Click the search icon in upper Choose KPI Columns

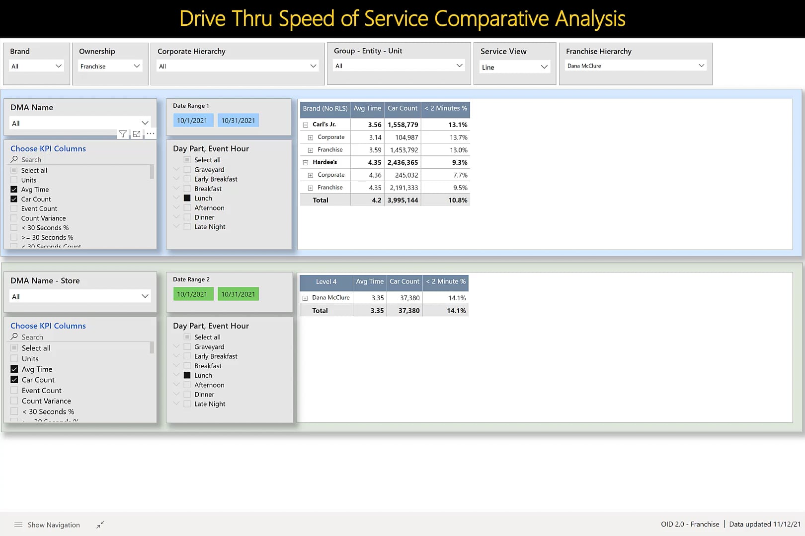[x=14, y=159]
